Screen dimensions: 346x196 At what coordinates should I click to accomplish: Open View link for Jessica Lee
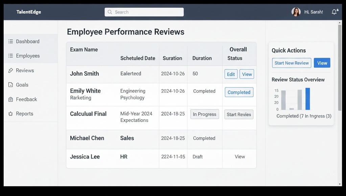[240, 157]
